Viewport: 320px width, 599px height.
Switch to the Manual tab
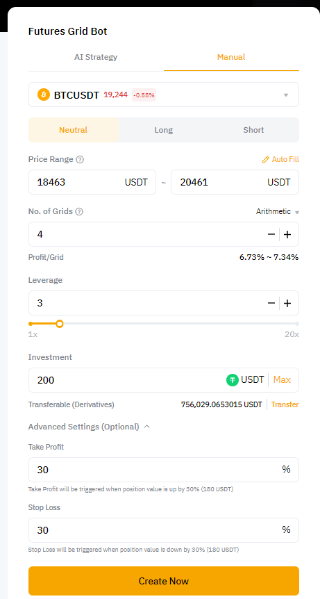(231, 57)
